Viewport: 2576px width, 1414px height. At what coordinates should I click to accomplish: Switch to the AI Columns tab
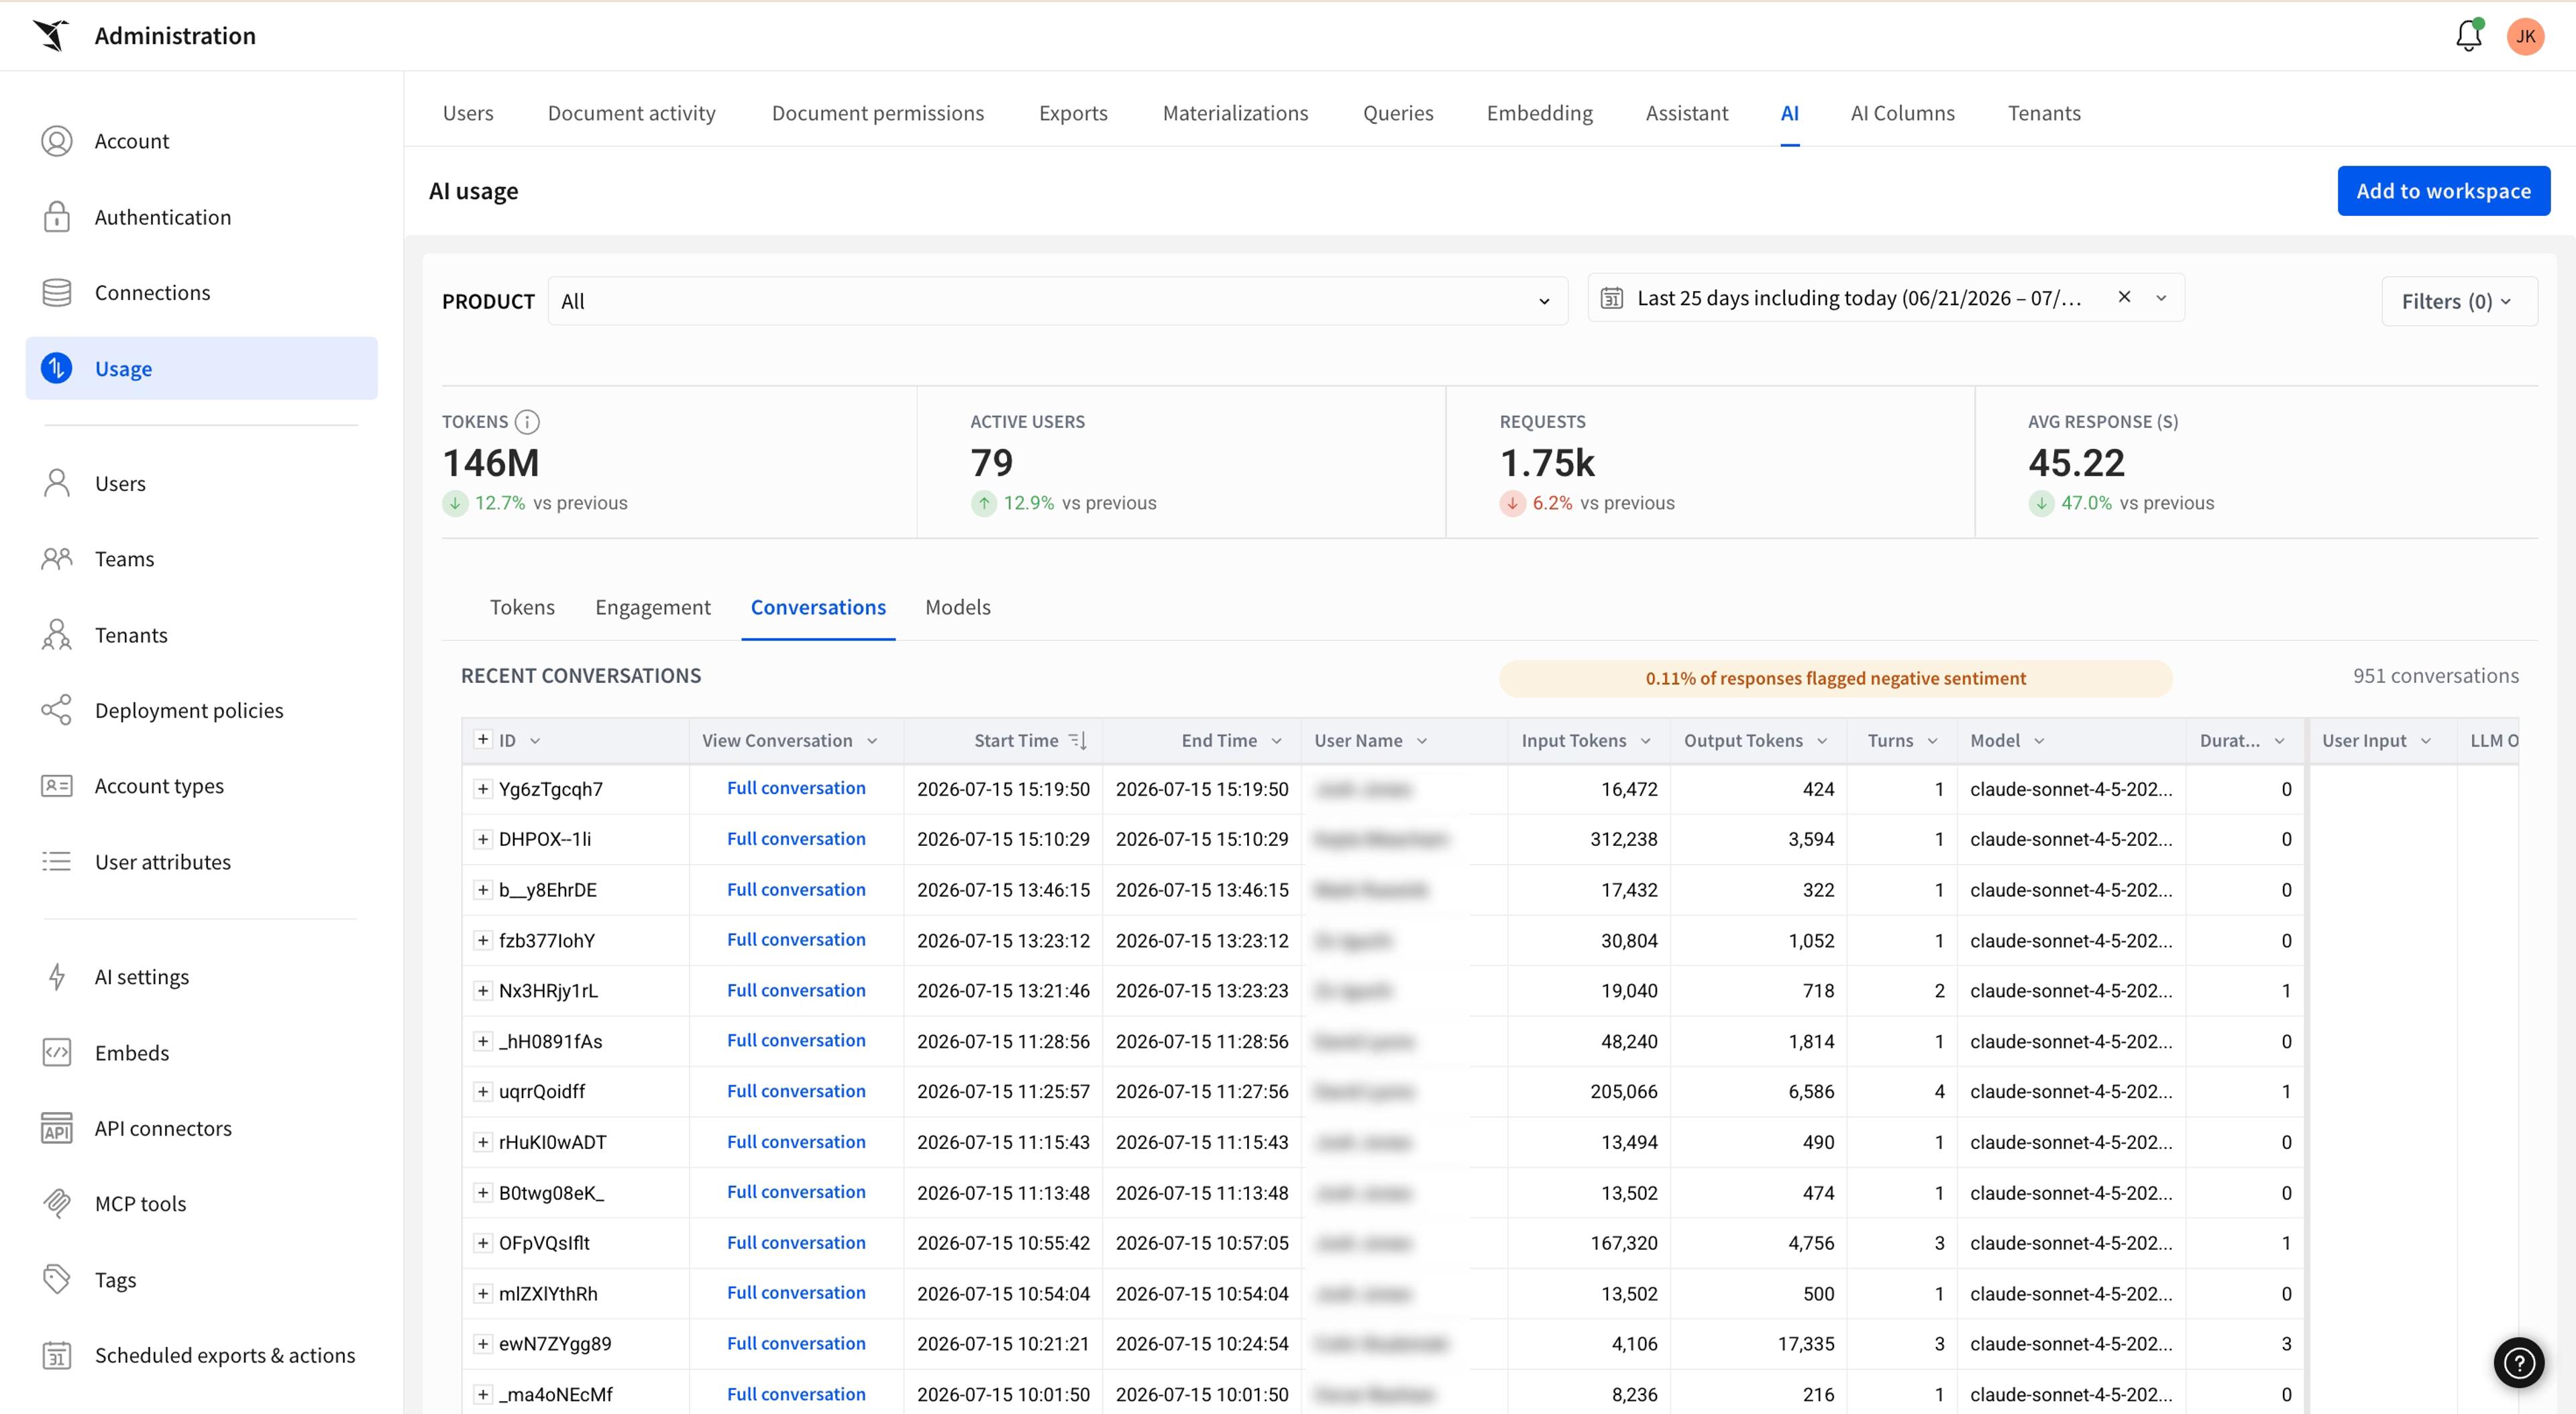point(1902,113)
